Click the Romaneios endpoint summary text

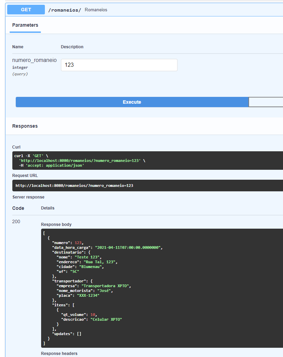[96, 10]
